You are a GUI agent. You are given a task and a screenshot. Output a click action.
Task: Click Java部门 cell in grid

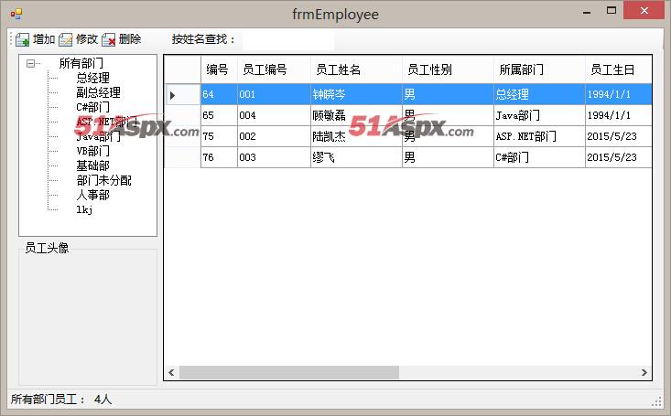(x=539, y=115)
